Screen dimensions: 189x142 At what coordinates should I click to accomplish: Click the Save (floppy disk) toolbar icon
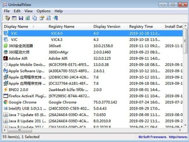(x=21, y=18)
